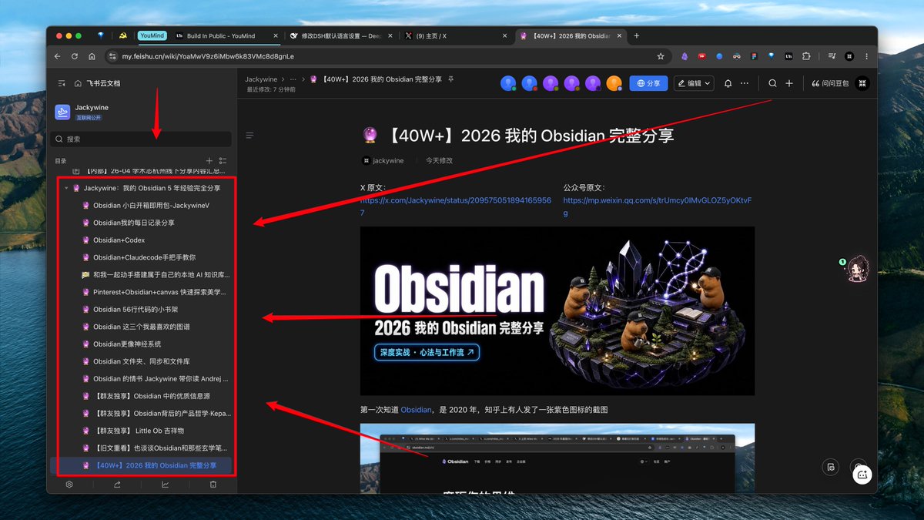This screenshot has height=520, width=924.
Task: Open the trash icon at the sidebar bottom
Action: click(213, 485)
